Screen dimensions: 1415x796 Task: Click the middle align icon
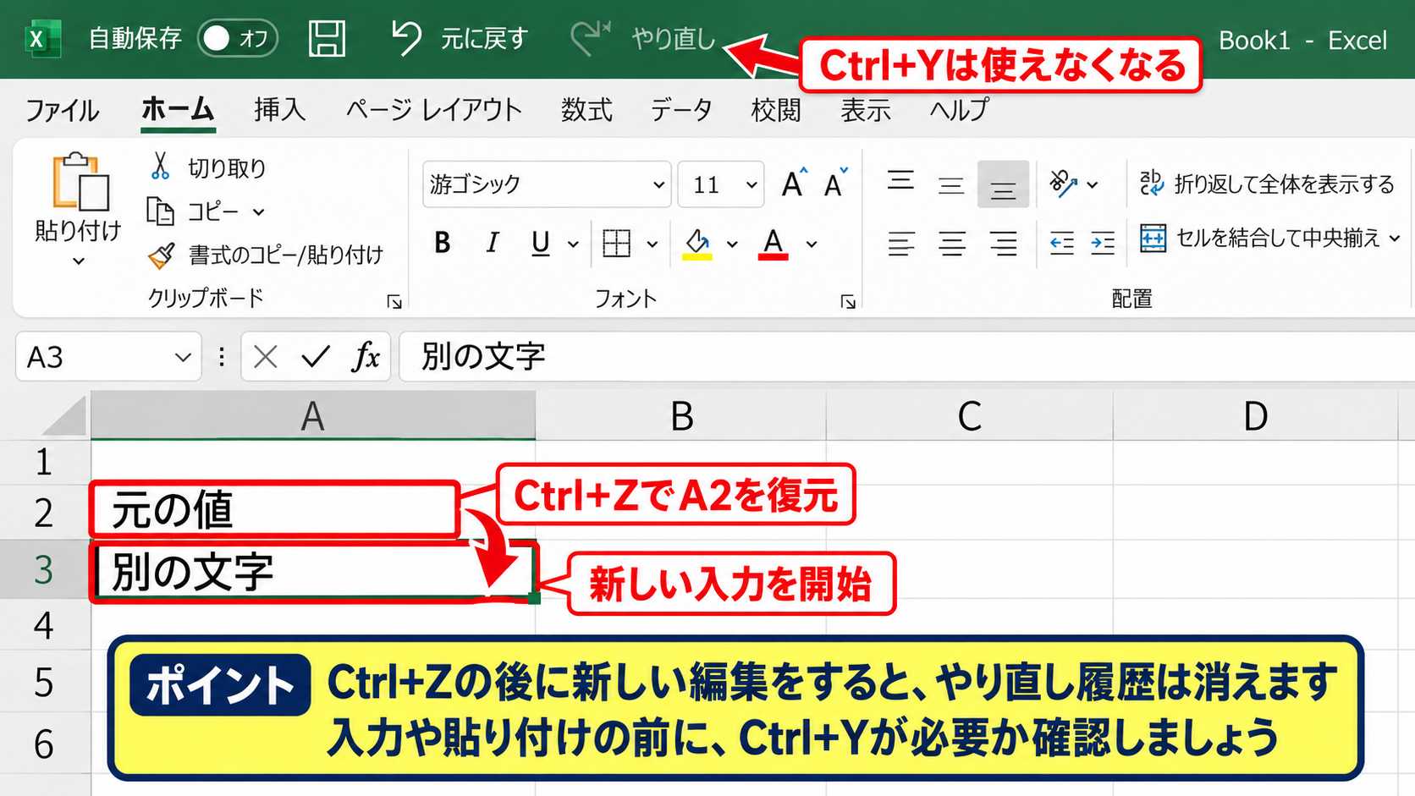tap(951, 184)
